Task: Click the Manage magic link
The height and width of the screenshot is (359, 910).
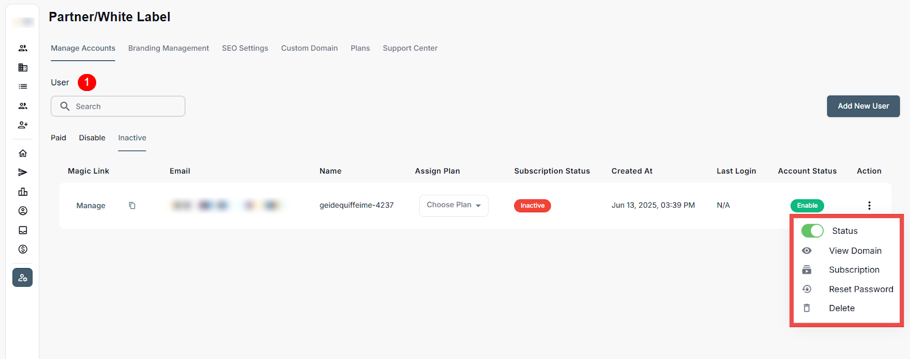Action: click(x=91, y=205)
